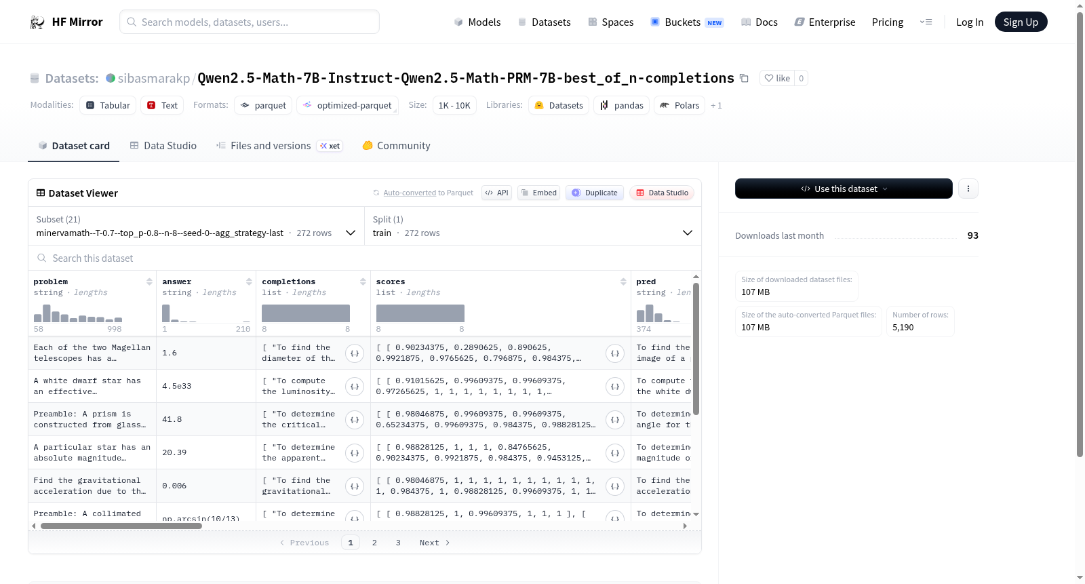Click the Embed button

tap(538, 193)
